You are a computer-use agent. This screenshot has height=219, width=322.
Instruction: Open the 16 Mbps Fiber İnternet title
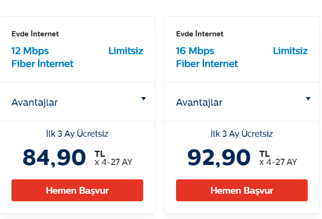[207, 57]
